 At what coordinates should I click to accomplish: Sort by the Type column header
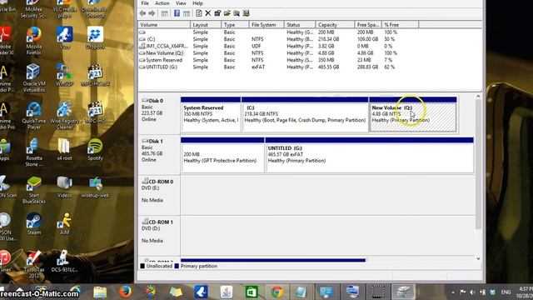pyautogui.click(x=235, y=25)
